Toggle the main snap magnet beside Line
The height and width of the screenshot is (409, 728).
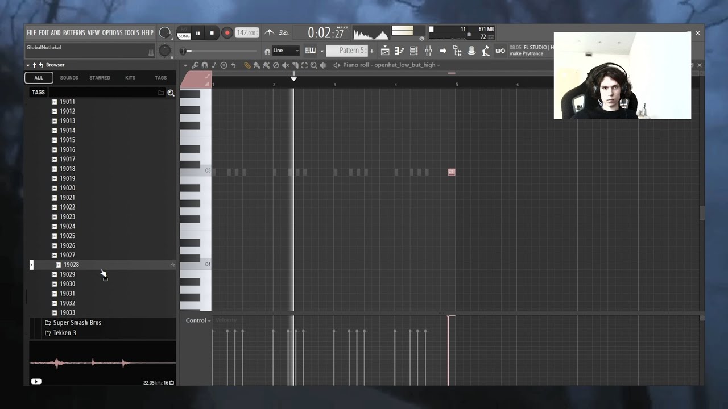[267, 51]
